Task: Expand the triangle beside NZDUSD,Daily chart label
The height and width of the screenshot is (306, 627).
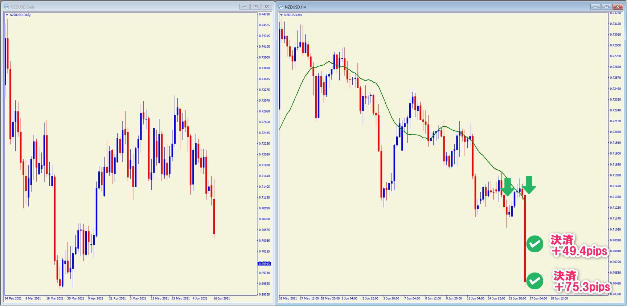Action: click(7, 15)
